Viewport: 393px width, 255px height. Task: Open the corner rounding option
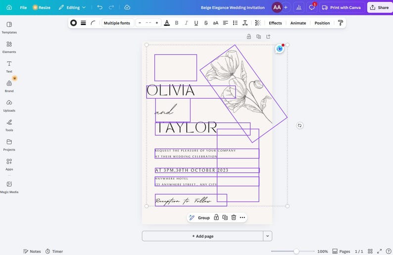click(x=93, y=23)
